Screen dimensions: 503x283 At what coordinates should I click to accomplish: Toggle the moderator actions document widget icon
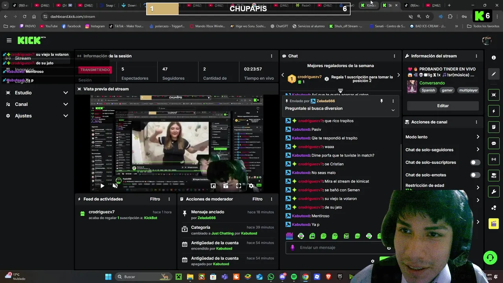[x=494, y=127]
